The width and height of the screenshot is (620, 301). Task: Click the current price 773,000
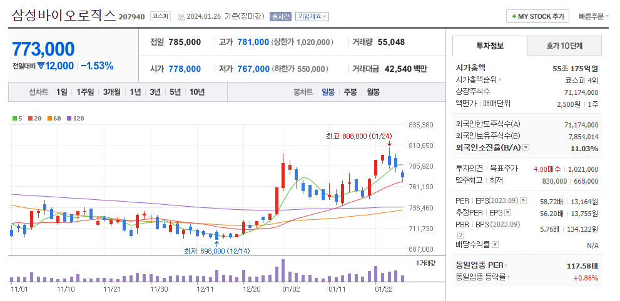(x=43, y=49)
